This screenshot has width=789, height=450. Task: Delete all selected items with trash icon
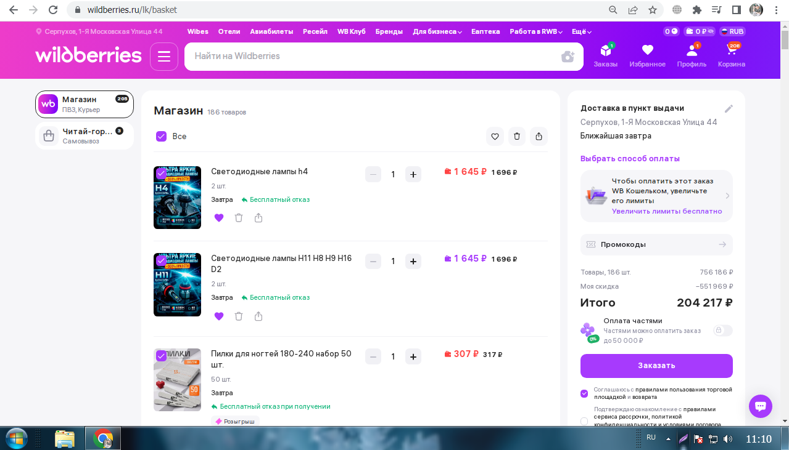(x=517, y=137)
